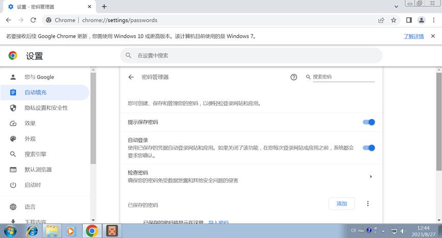The width and height of the screenshot is (442, 238).
Task: Open the tab search dropdown arrow
Action: pos(397,7)
